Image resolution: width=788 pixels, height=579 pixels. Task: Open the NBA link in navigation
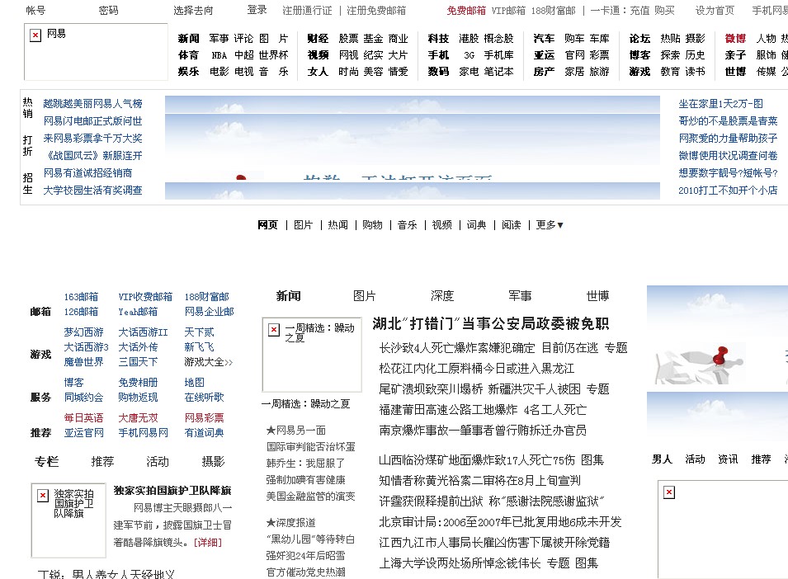click(219, 55)
